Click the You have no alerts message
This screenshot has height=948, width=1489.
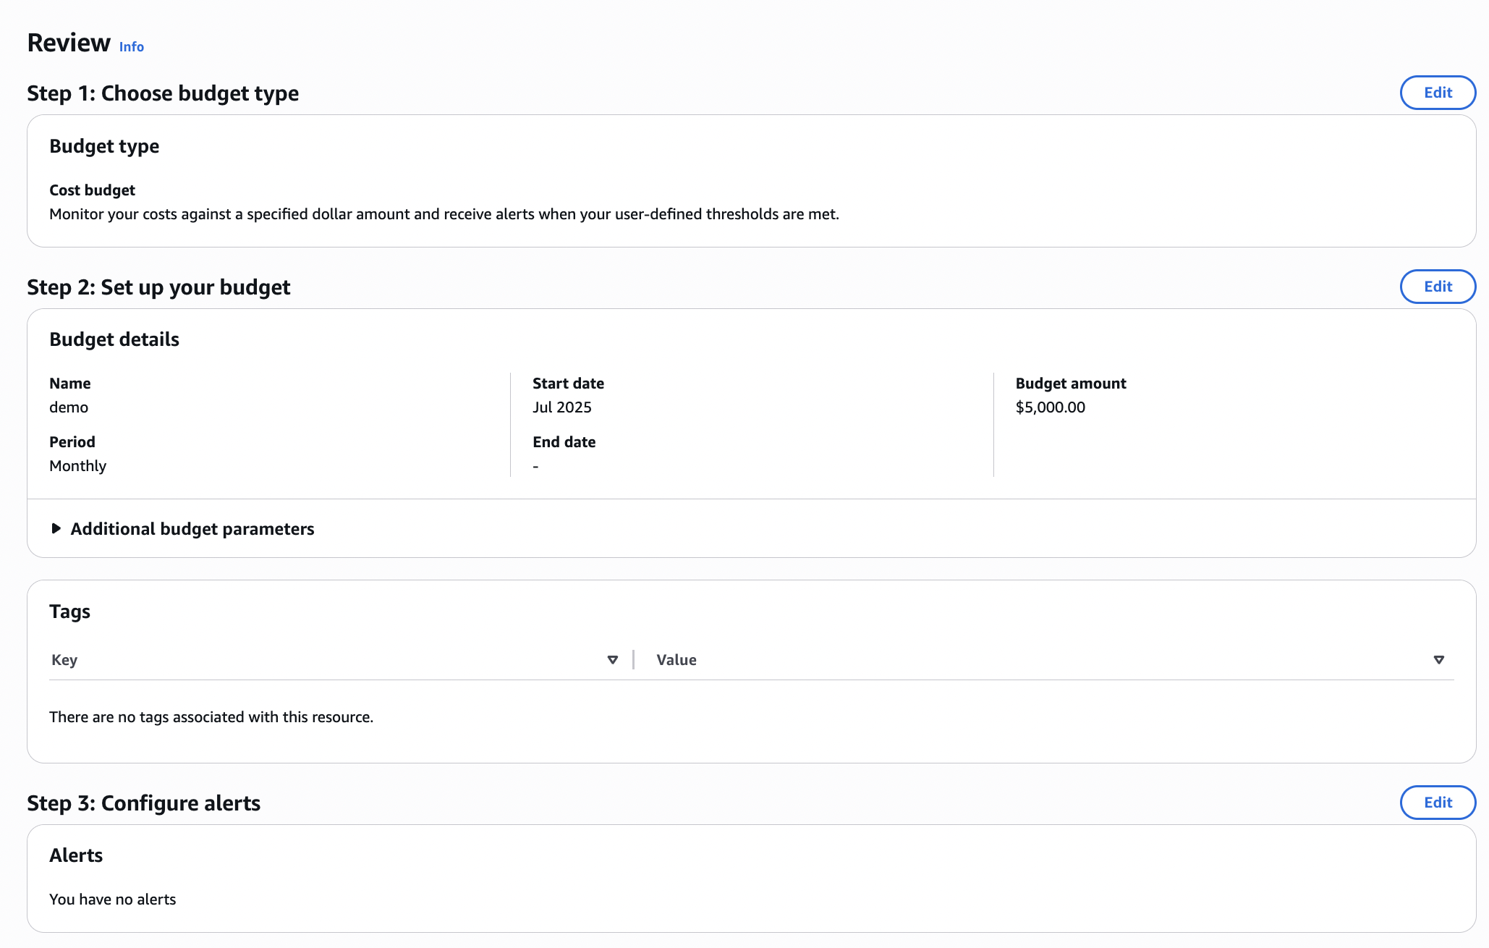point(112,900)
